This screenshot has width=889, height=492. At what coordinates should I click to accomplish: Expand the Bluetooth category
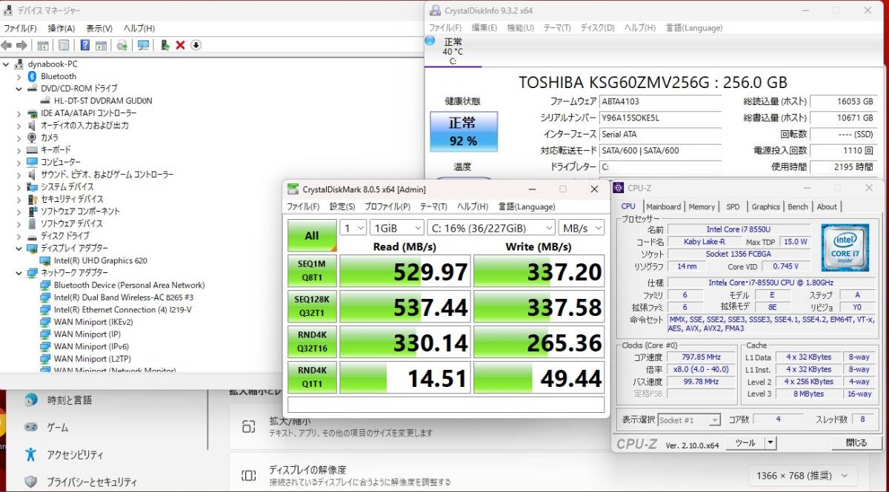19,76
